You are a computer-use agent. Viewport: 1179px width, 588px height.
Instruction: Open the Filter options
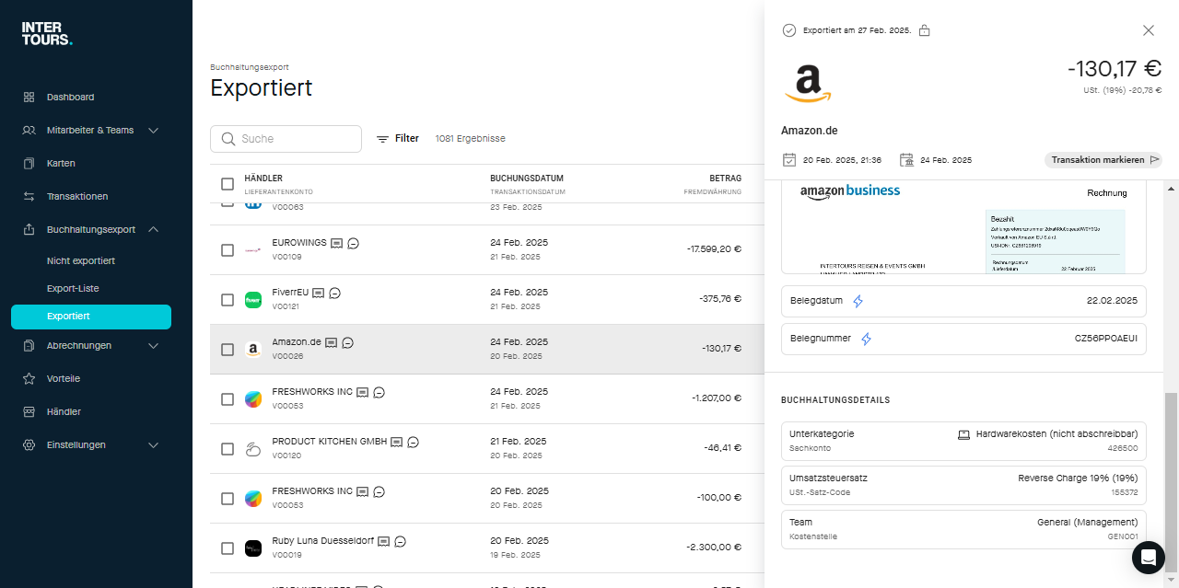tap(398, 139)
